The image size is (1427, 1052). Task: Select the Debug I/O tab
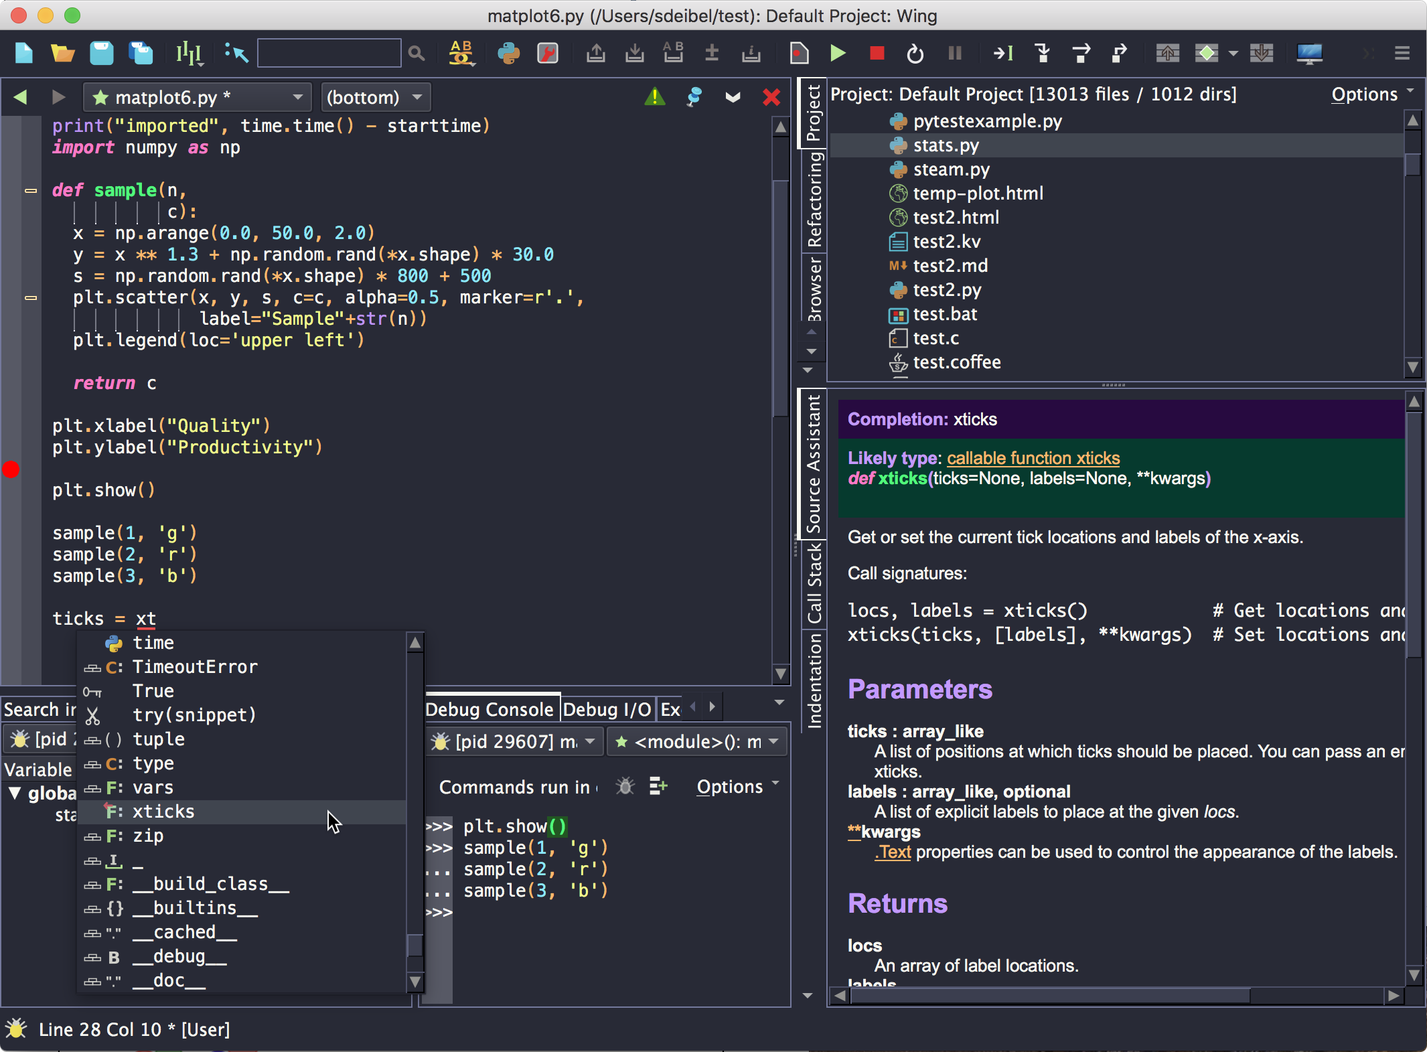607,709
